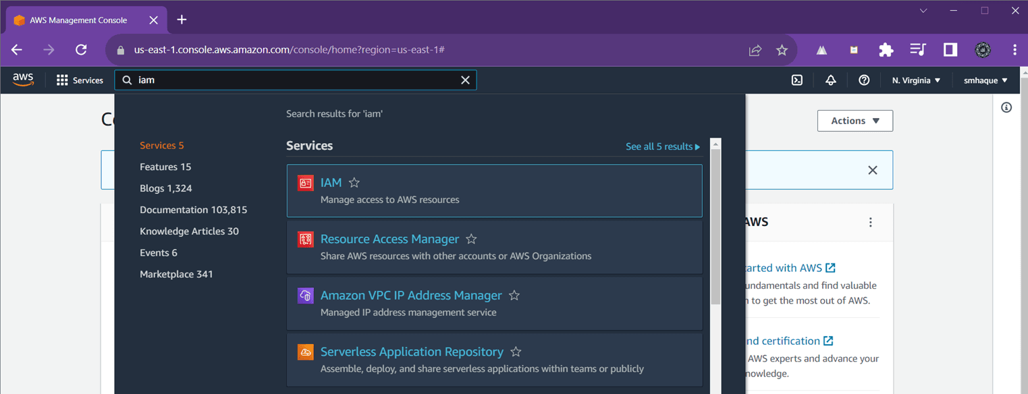
Task: Favorite Serverless Application Repository with its star
Action: point(516,351)
